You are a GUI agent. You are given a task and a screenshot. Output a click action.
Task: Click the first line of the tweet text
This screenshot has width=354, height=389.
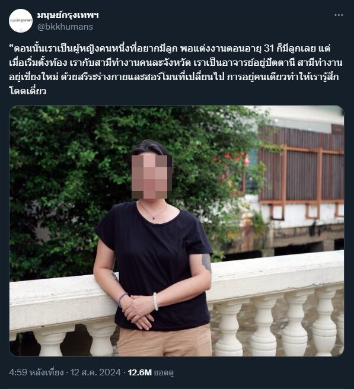[170, 49]
